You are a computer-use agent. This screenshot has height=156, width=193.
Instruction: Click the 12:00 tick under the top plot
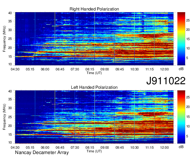[164, 69]
